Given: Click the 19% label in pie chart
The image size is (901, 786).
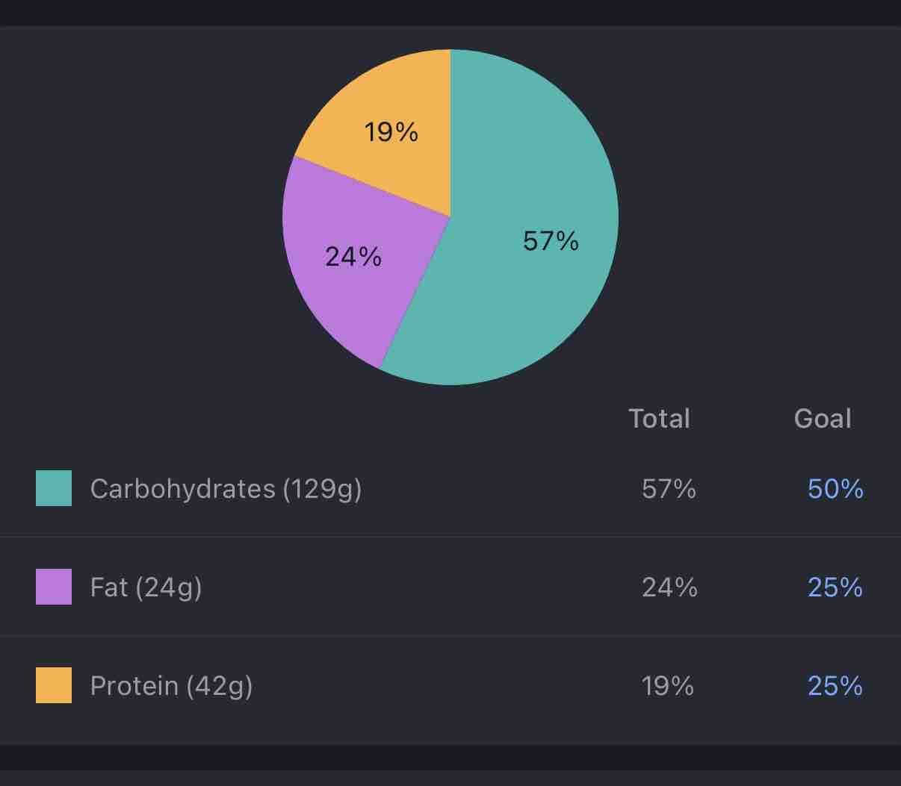Looking at the screenshot, I should (x=391, y=132).
